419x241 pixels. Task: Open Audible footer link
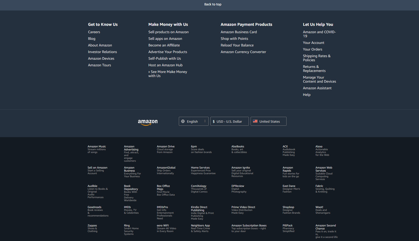[x=98, y=192]
